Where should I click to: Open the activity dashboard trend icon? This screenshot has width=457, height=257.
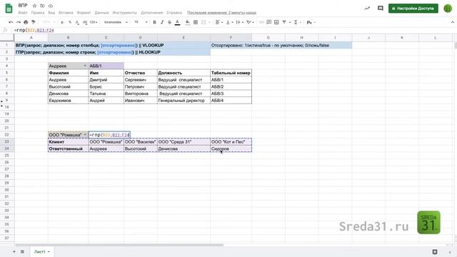367,8
